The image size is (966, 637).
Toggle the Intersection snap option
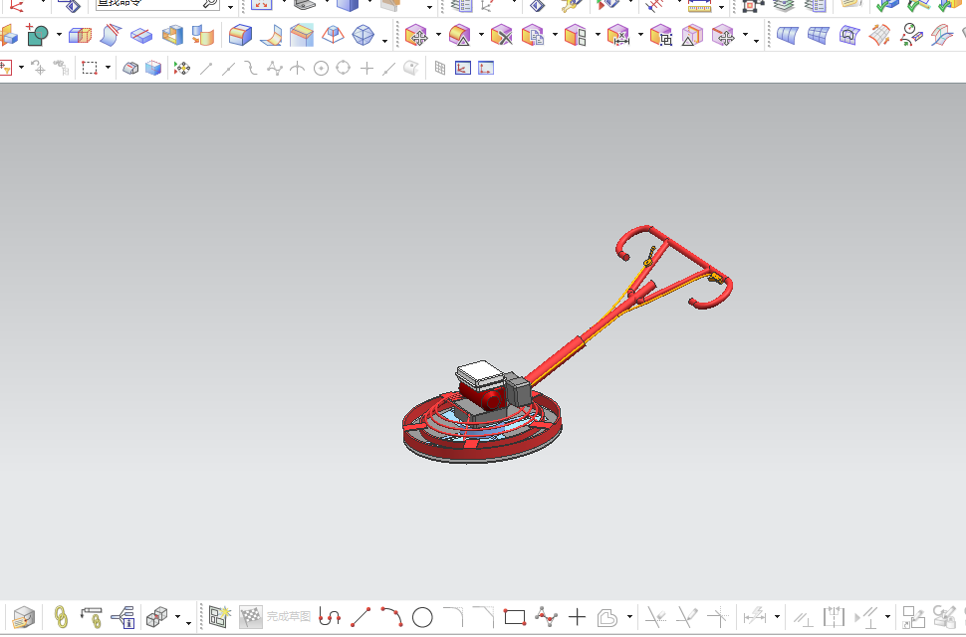coord(297,68)
